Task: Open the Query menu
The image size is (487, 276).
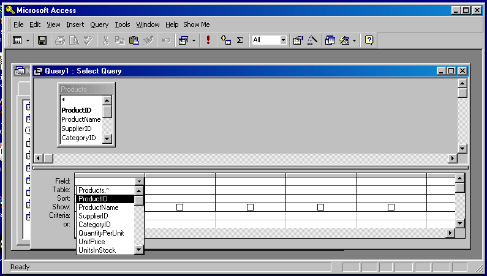Action: pyautogui.click(x=99, y=24)
